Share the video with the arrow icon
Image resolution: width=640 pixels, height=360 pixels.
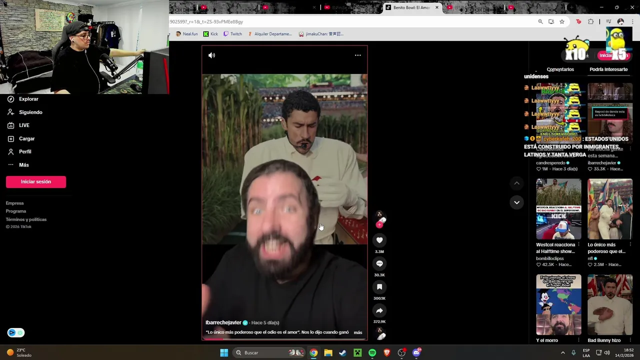click(x=379, y=310)
